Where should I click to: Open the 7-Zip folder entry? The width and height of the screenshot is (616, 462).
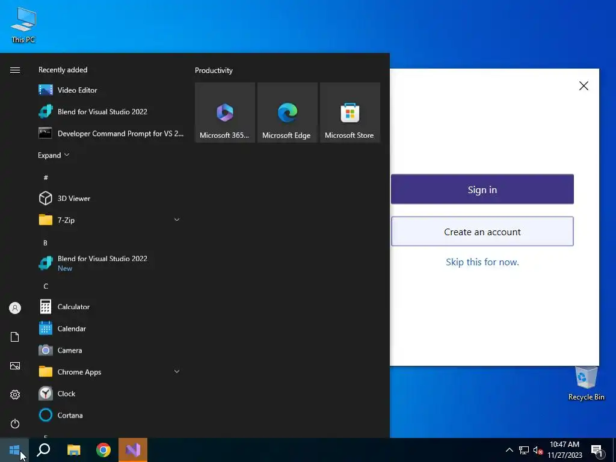(110, 220)
